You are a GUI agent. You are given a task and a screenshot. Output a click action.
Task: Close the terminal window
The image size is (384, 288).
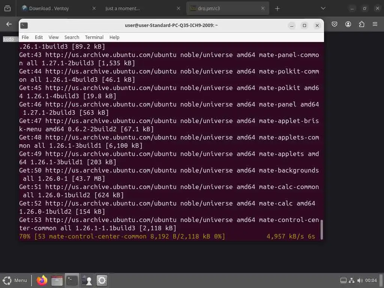tap(317, 25)
